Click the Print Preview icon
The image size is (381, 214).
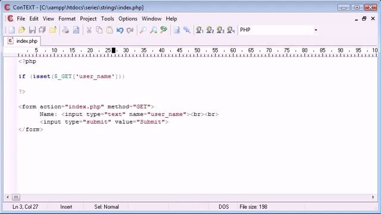76,30
